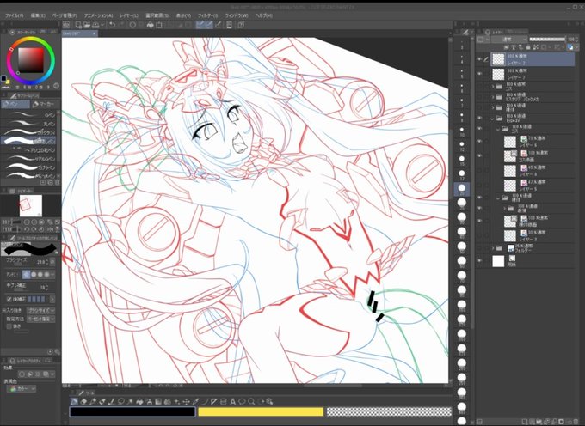Select the eraser tool
Screen dimensions: 585x426
coord(83,401)
